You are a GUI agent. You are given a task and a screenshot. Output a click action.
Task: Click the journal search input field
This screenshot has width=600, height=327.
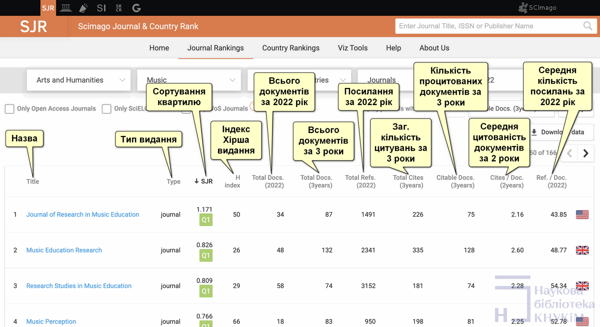(x=487, y=26)
